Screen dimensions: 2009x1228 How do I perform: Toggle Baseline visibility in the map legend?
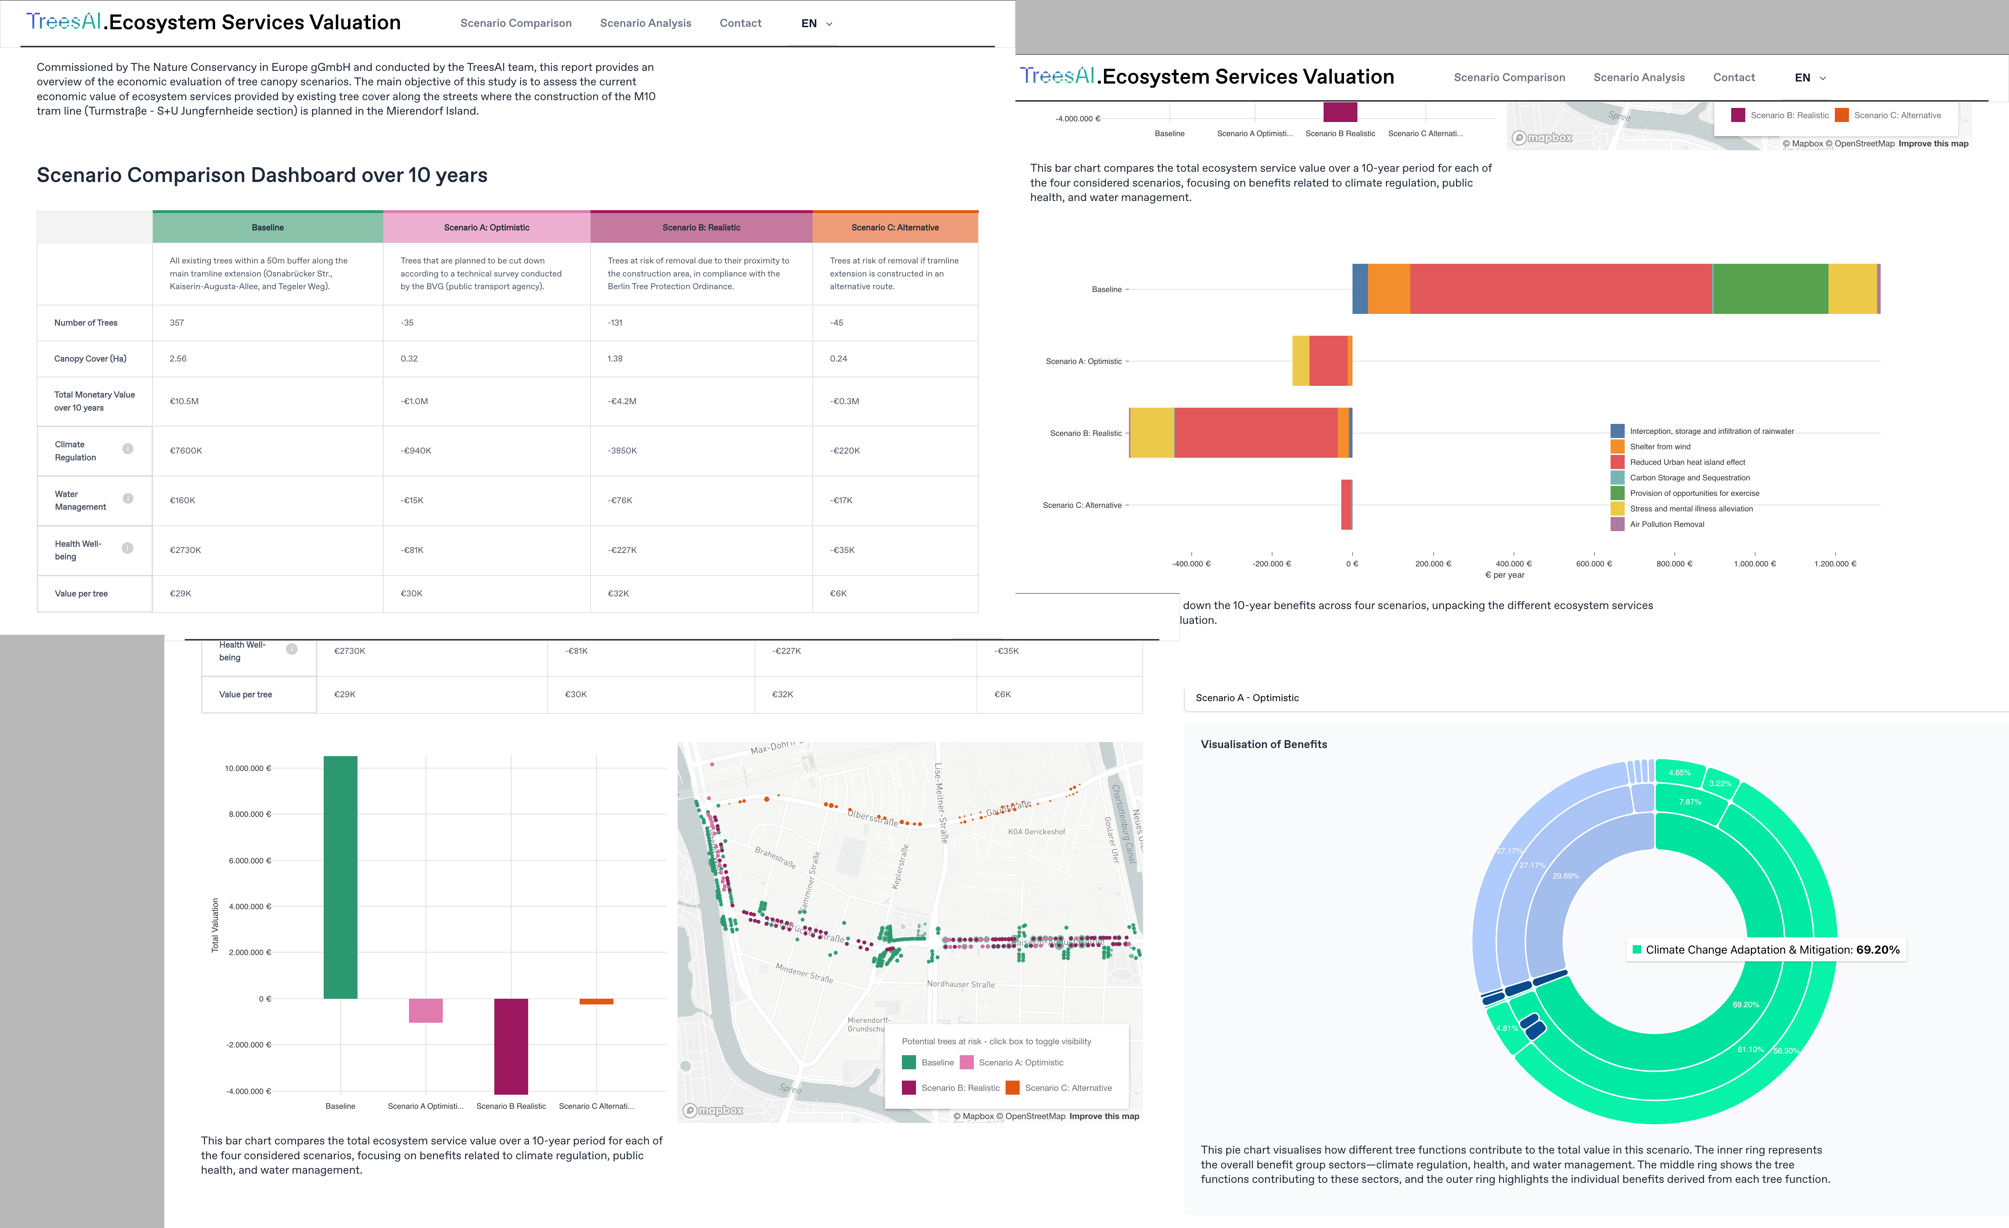point(908,1063)
